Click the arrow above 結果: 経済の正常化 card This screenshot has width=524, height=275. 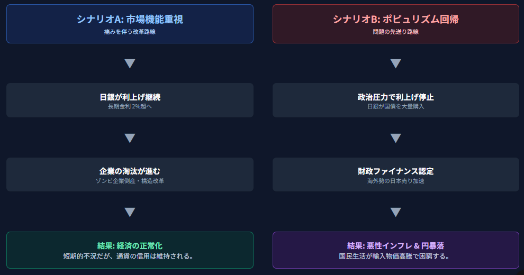pyautogui.click(x=130, y=212)
